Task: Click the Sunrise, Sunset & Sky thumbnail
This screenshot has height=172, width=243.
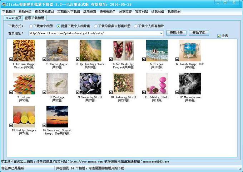Action: click(x=57, y=117)
